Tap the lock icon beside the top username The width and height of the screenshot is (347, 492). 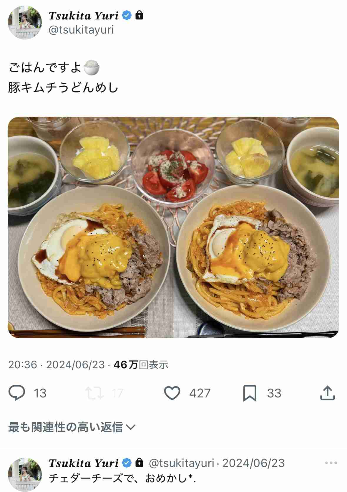click(x=139, y=15)
